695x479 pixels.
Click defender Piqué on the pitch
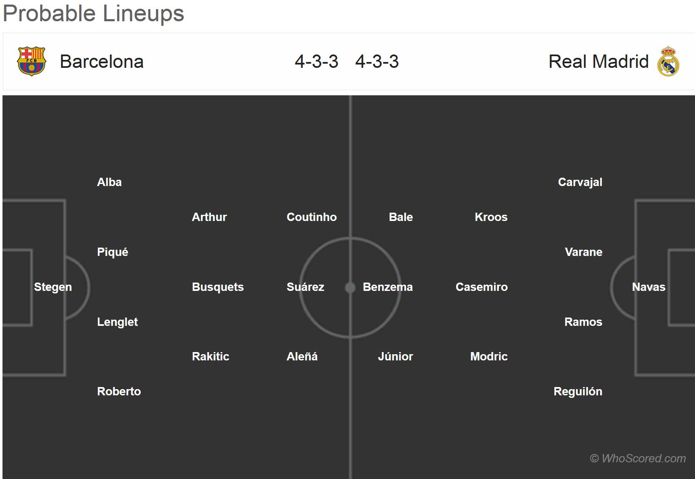(112, 252)
